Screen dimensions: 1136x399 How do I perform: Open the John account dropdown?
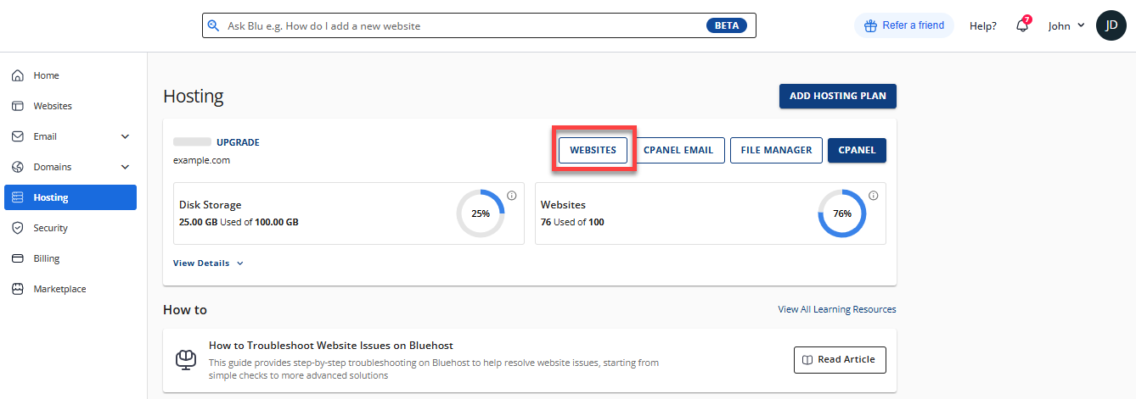(x=1066, y=25)
